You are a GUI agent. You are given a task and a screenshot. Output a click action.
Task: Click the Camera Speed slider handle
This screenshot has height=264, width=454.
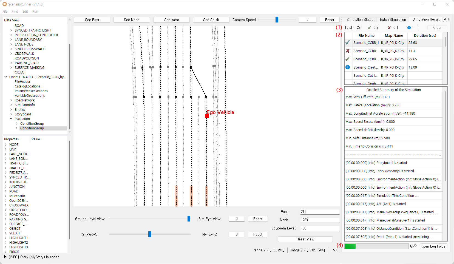pyautogui.click(x=277, y=20)
